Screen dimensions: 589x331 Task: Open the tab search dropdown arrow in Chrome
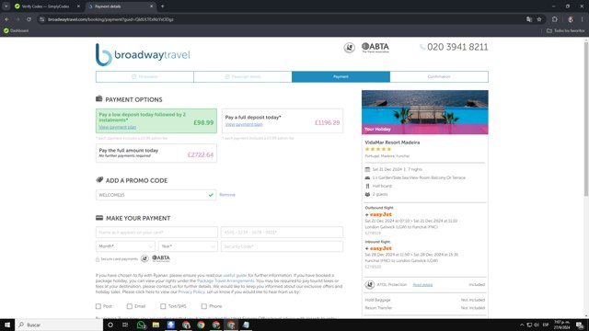coord(6,6)
